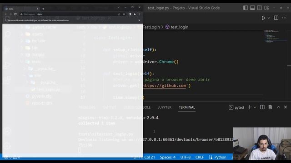
Task: Open Chrome tab search chevron
Action: coord(118,7)
